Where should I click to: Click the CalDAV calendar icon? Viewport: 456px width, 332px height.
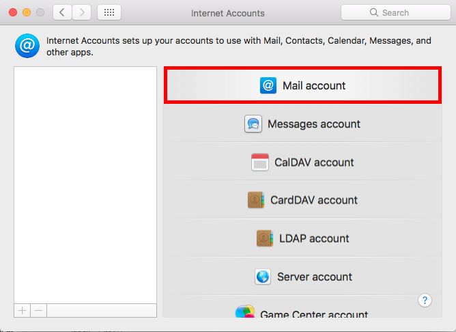260,163
